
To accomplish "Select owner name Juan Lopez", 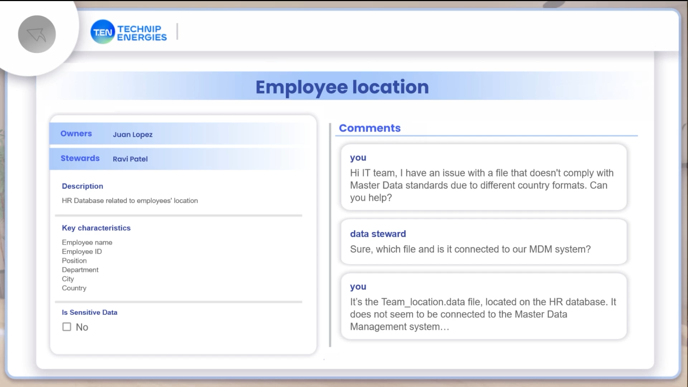I will coord(133,135).
